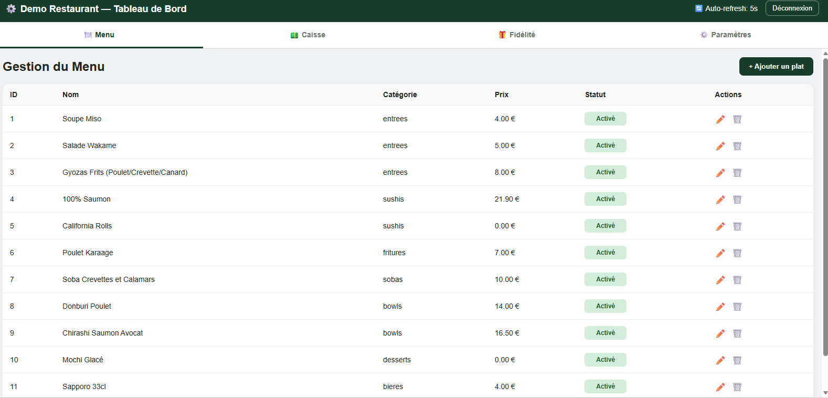828x398 pixels.
Task: Edit California Rolls with pencil icon
Action: [720, 226]
